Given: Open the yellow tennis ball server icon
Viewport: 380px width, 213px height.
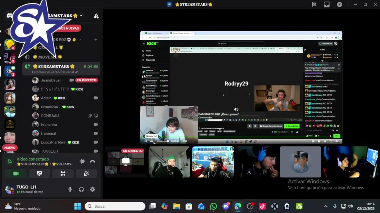Looking at the screenshot, I should [10, 45].
